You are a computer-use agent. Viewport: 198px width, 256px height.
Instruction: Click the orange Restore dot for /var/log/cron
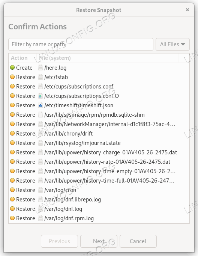(12, 190)
